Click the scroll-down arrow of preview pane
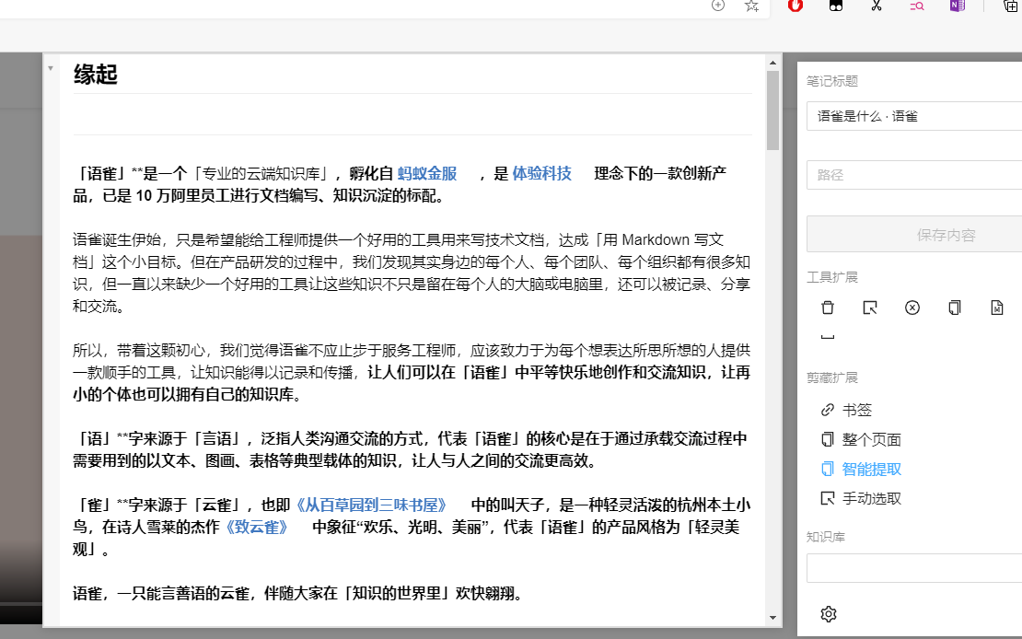This screenshot has height=639, width=1022. tap(773, 618)
